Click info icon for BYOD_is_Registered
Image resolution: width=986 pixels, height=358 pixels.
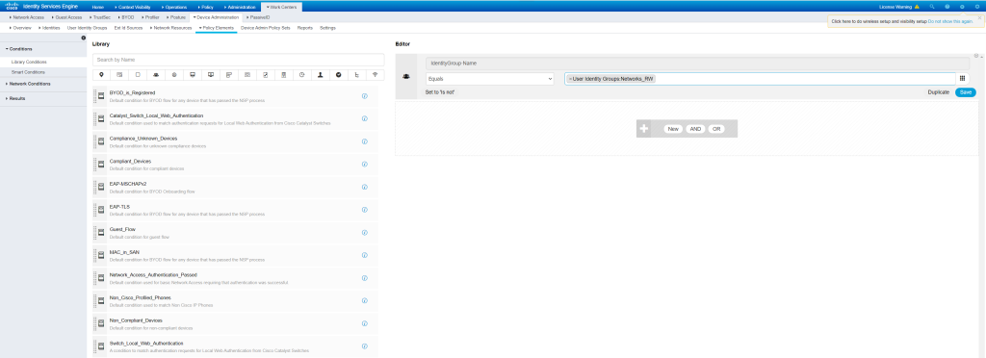tap(365, 96)
